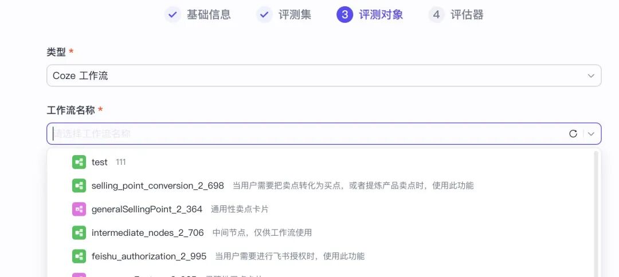Image resolution: width=619 pixels, height=277 pixels.
Task: Jump to the 评估器 step
Action: pyautogui.click(x=467, y=15)
